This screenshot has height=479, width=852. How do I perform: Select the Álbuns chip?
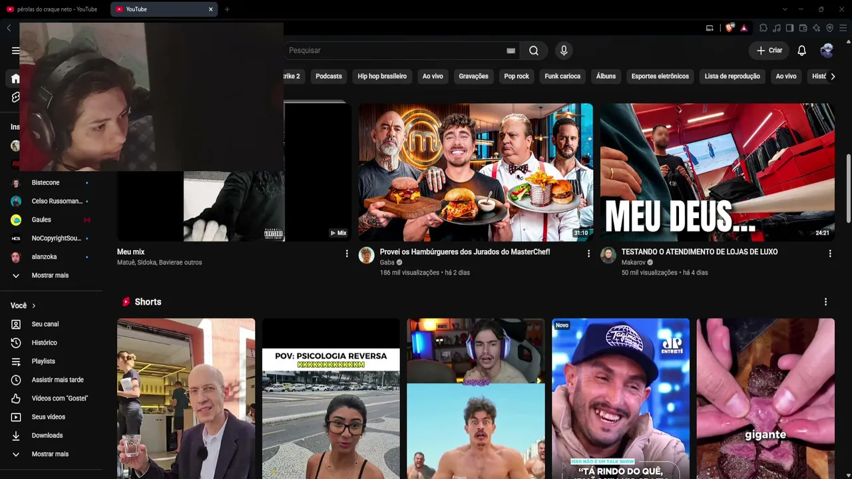pyautogui.click(x=606, y=77)
